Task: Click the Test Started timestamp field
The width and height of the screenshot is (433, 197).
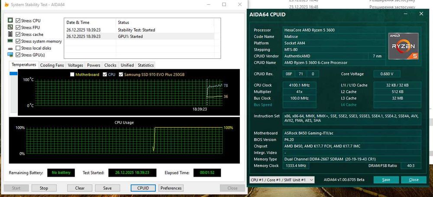Action: (x=132, y=173)
